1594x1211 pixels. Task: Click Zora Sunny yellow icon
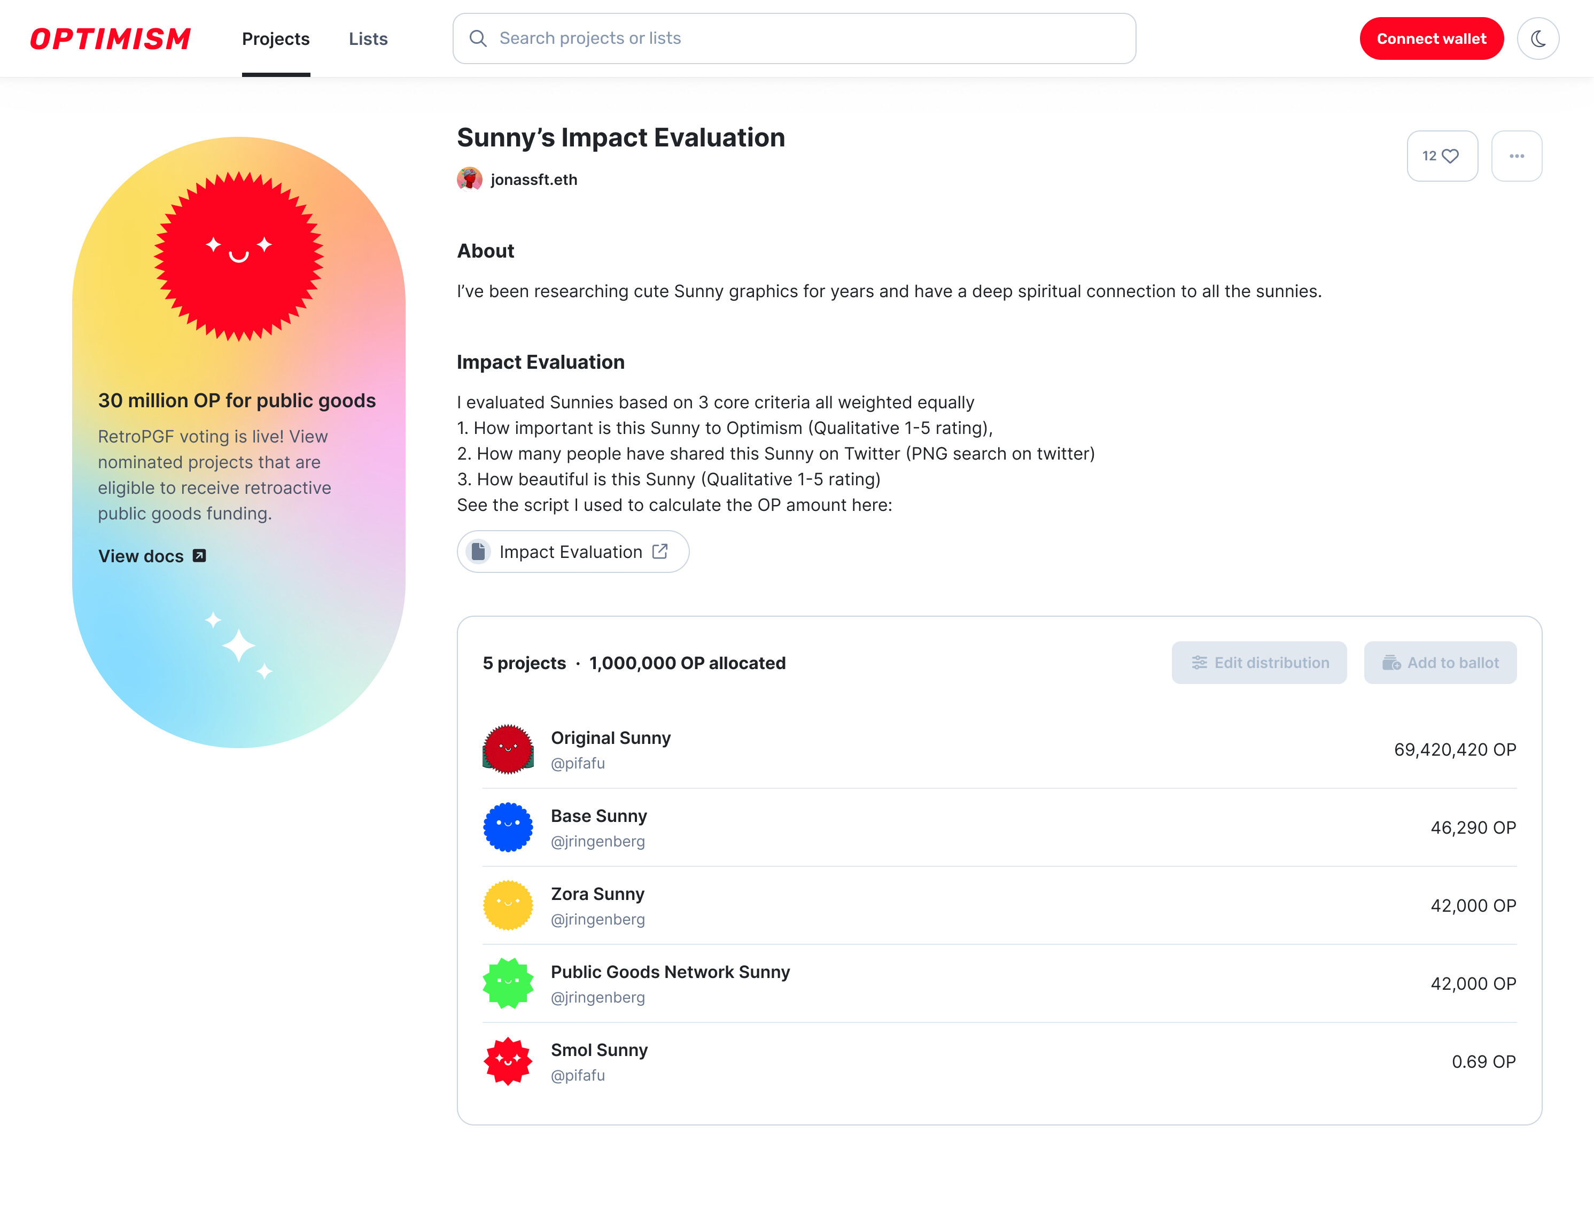pyautogui.click(x=508, y=905)
